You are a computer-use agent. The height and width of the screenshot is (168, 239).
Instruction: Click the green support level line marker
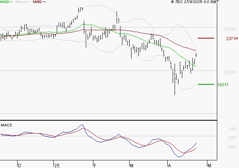tap(206, 84)
